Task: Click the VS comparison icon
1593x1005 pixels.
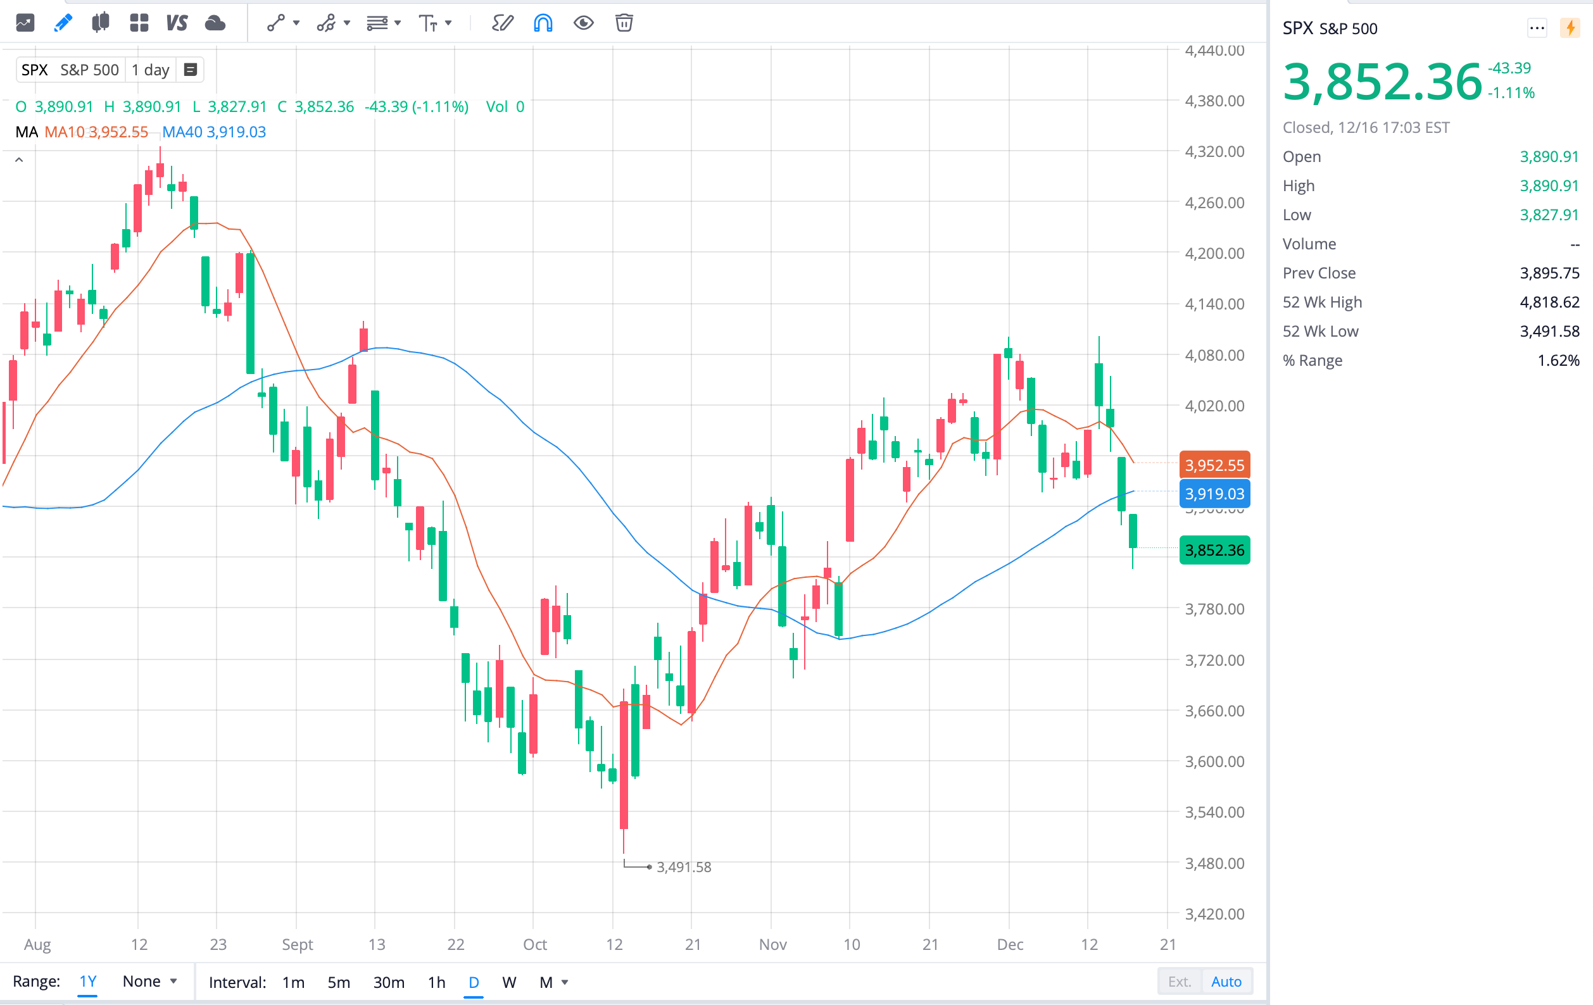Action: coord(176,23)
